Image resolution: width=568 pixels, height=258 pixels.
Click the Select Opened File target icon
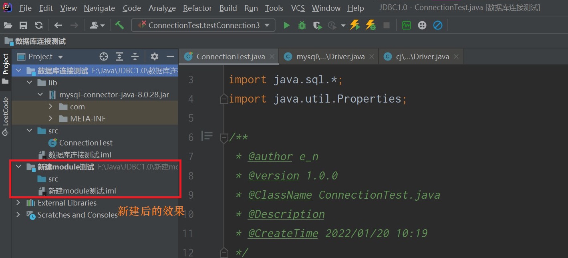click(104, 56)
